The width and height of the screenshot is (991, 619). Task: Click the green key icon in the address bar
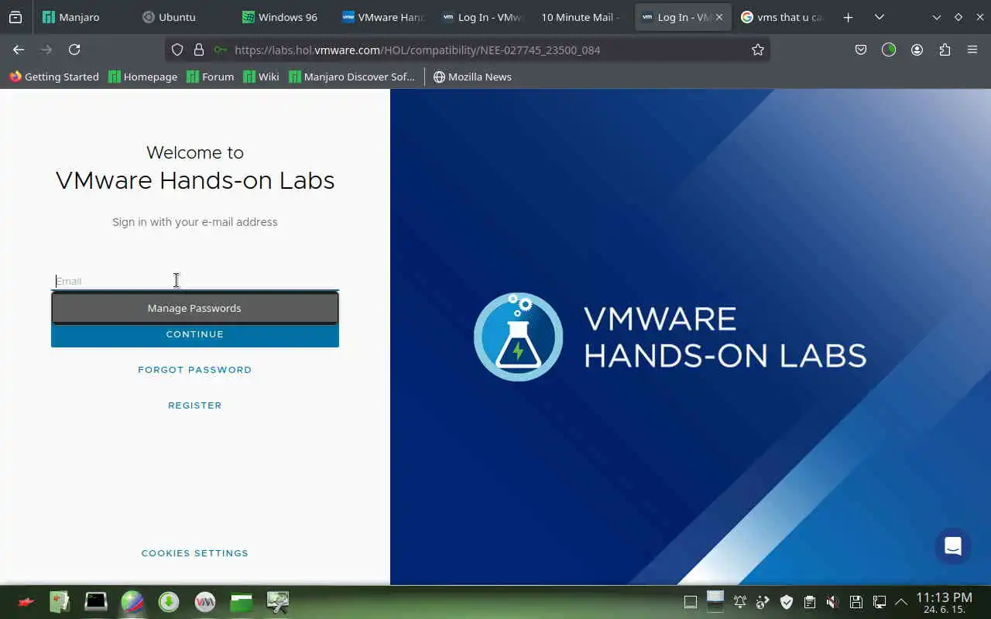tap(221, 50)
